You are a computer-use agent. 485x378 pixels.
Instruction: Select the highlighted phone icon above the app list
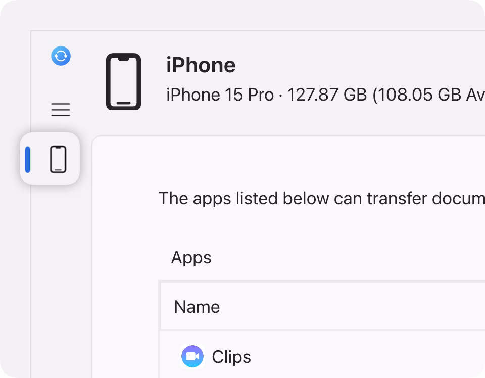(x=59, y=159)
